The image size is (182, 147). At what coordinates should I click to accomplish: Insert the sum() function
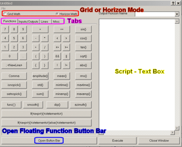pos(40,94)
